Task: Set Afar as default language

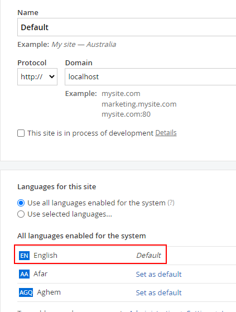Action: coord(158,274)
